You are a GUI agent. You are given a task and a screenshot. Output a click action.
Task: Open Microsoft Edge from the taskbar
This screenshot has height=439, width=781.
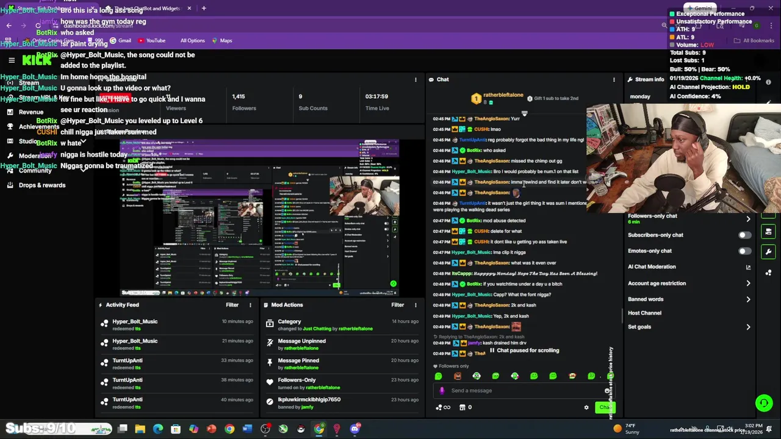point(158,429)
